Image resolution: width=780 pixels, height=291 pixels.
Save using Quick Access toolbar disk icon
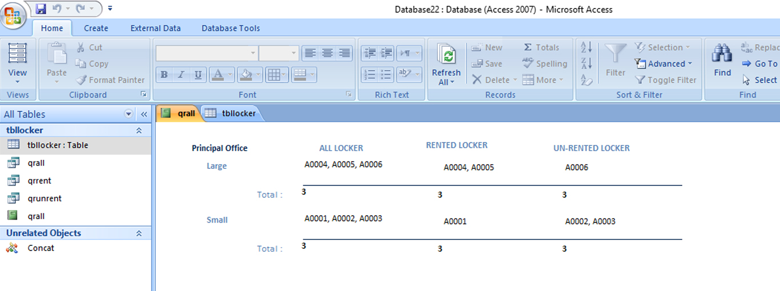[41, 9]
